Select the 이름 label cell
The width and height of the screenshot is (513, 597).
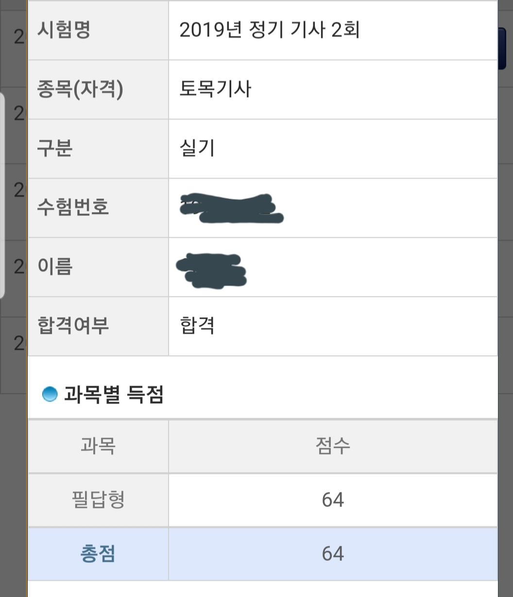point(98,267)
